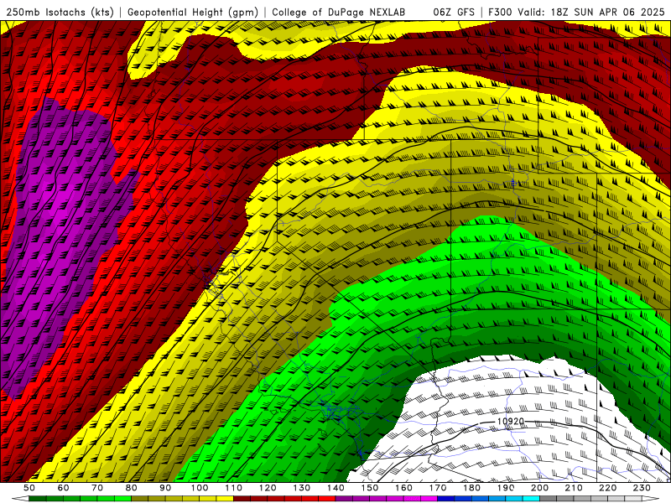Click the '50' tick label on color bar

coord(29,488)
